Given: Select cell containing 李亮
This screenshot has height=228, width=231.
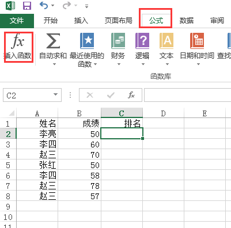Looking at the screenshot, I should click(37, 134).
